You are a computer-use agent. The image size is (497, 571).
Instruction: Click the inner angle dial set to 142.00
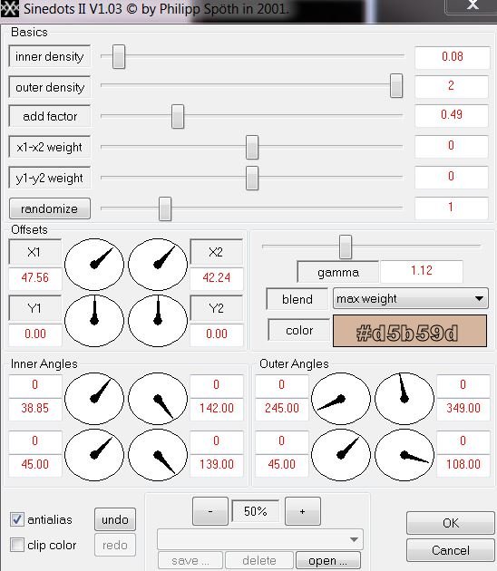(x=158, y=399)
